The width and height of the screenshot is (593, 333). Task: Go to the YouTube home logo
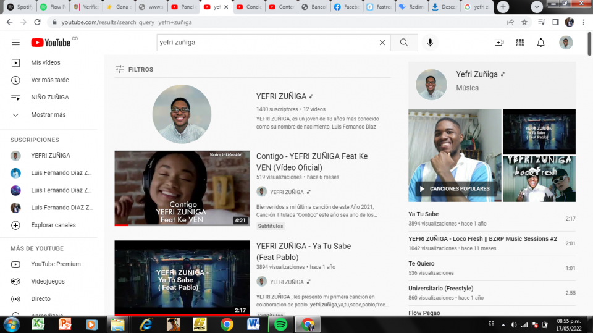[x=51, y=43]
